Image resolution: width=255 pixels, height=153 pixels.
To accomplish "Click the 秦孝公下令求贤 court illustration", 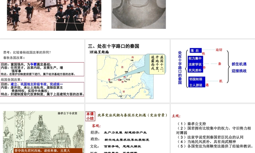I will [43, 132].
